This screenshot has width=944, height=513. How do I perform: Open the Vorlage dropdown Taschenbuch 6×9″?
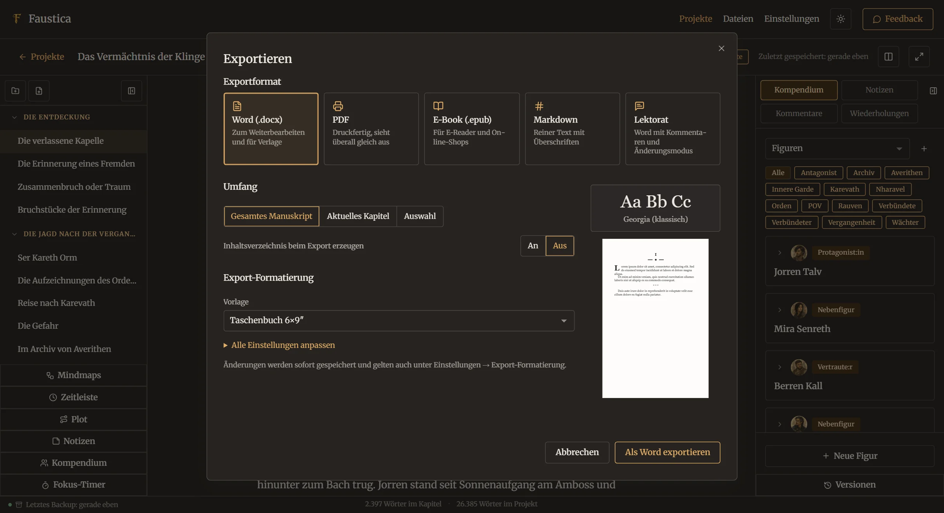pyautogui.click(x=399, y=321)
